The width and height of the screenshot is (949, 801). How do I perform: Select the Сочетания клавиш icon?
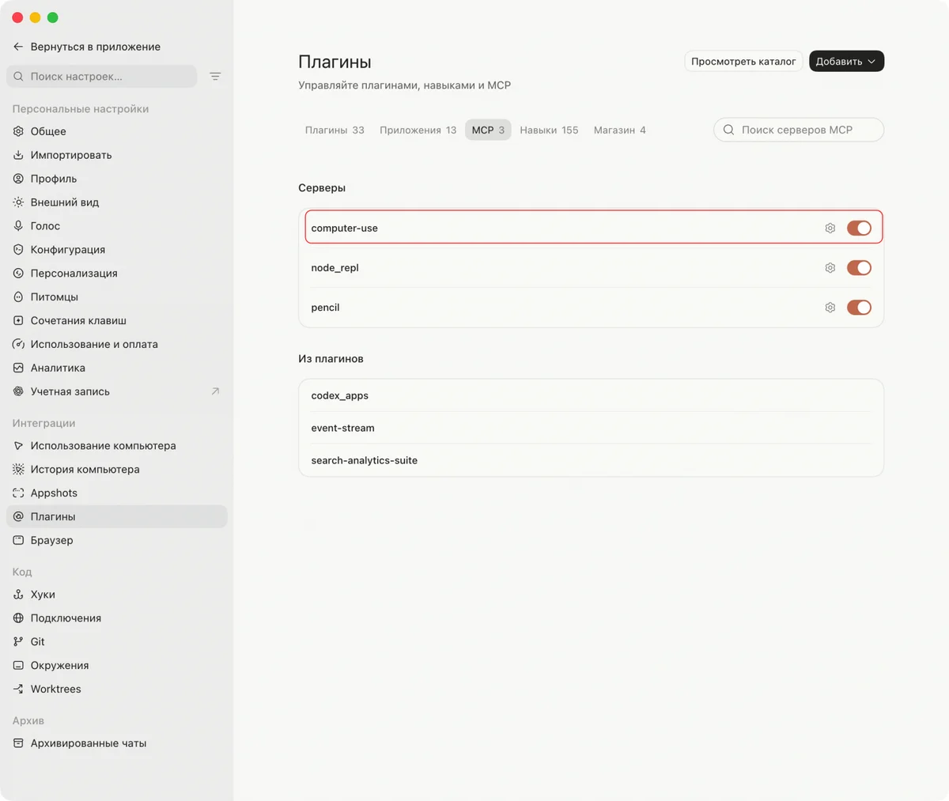click(18, 321)
